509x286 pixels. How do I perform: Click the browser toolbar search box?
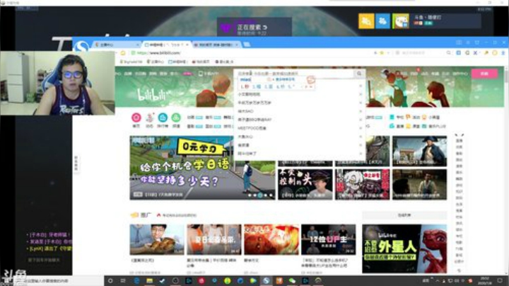(x=421, y=52)
